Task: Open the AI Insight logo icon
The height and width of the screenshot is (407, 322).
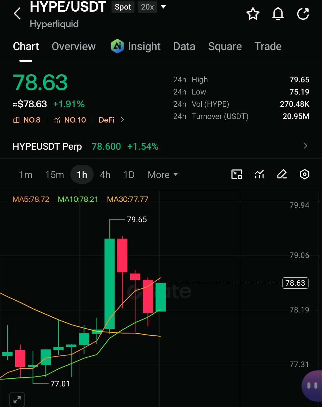Action: (117, 46)
